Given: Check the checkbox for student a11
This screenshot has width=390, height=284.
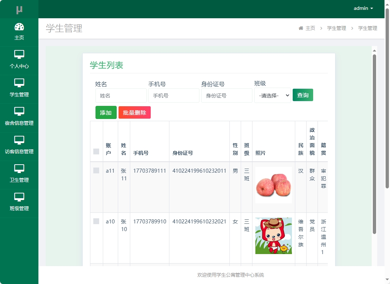Looking at the screenshot, I should 96,170.
